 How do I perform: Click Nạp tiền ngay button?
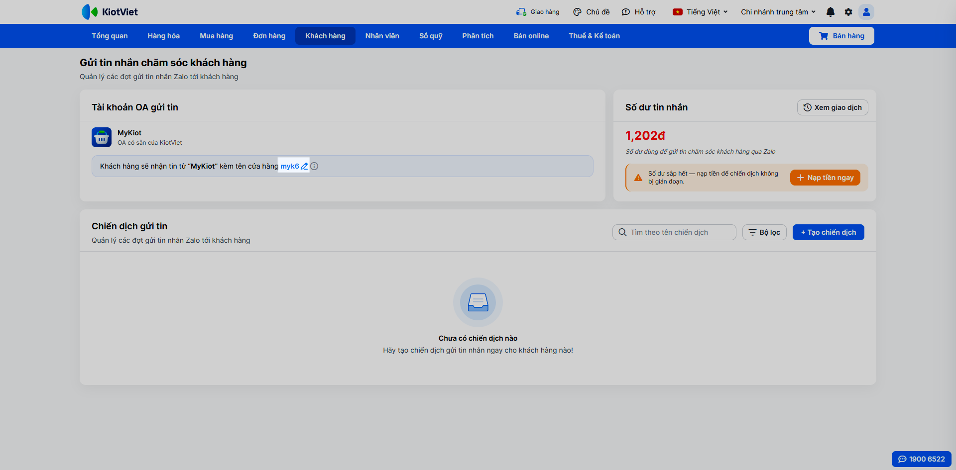(825, 178)
